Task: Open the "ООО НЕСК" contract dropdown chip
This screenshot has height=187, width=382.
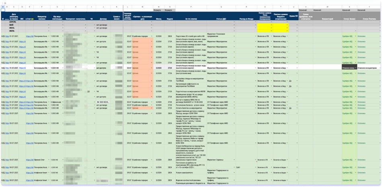Action: click(x=103, y=102)
